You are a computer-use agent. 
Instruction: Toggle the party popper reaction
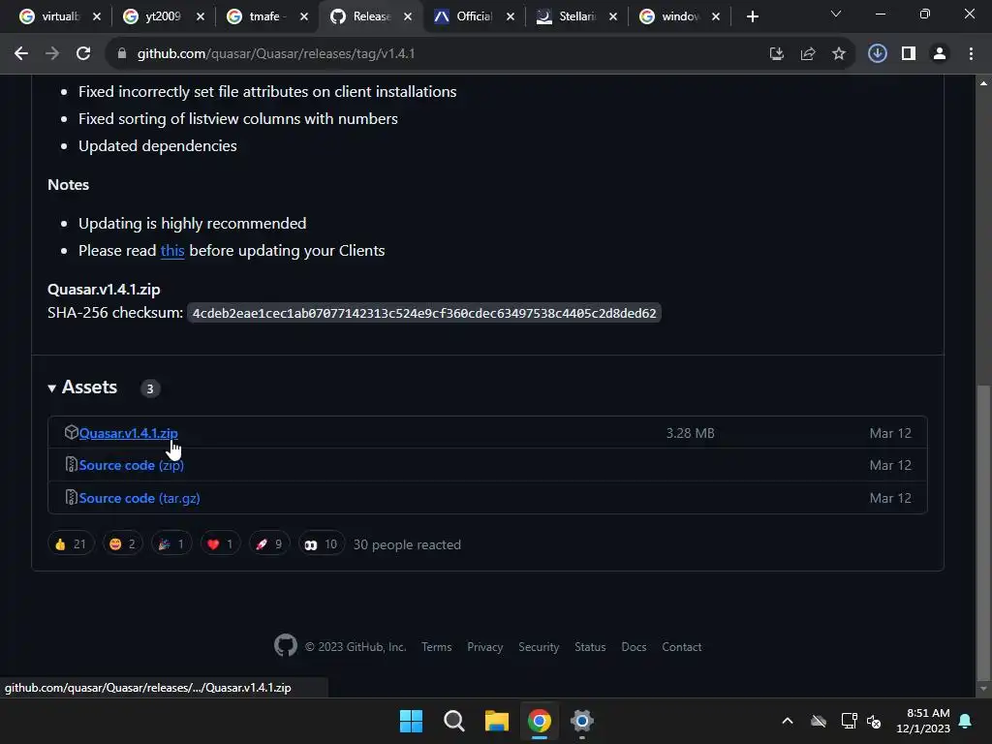tap(171, 544)
